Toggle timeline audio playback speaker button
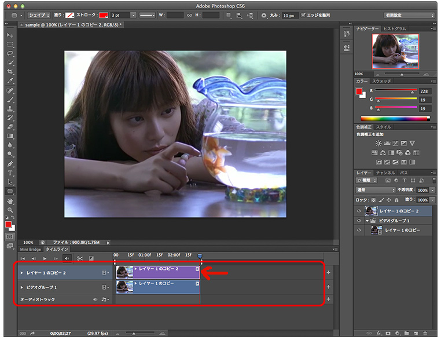 (67, 258)
